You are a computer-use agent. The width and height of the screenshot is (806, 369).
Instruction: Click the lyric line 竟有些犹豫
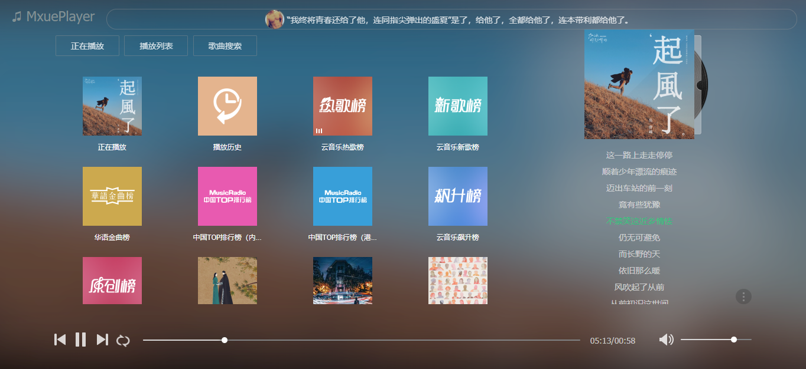639,205
